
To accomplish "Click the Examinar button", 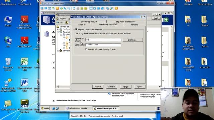I will click(132, 40).
